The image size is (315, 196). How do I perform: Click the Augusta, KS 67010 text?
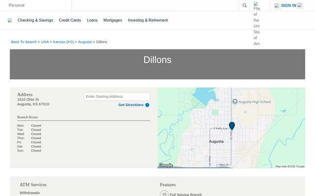pos(33,104)
